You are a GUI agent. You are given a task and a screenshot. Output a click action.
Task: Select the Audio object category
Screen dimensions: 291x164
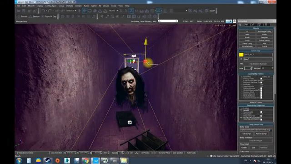point(264,35)
